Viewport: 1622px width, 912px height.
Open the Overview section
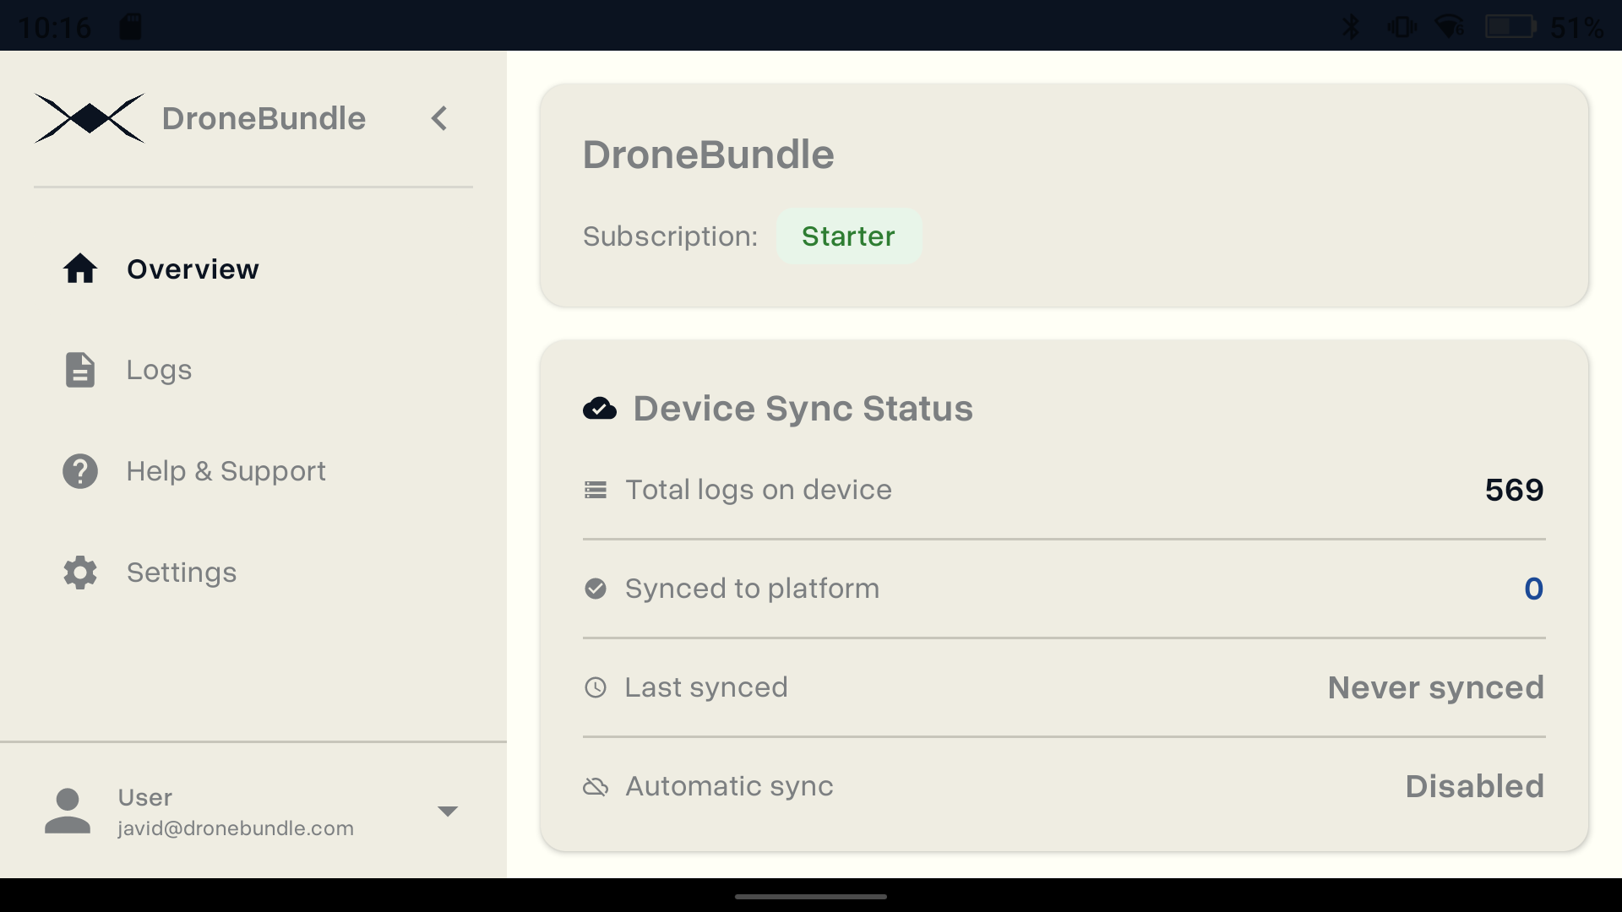[x=193, y=269]
